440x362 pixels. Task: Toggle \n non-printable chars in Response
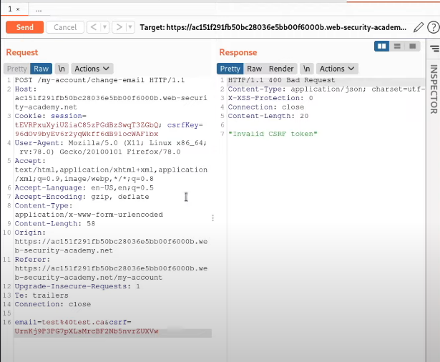coord(307,69)
